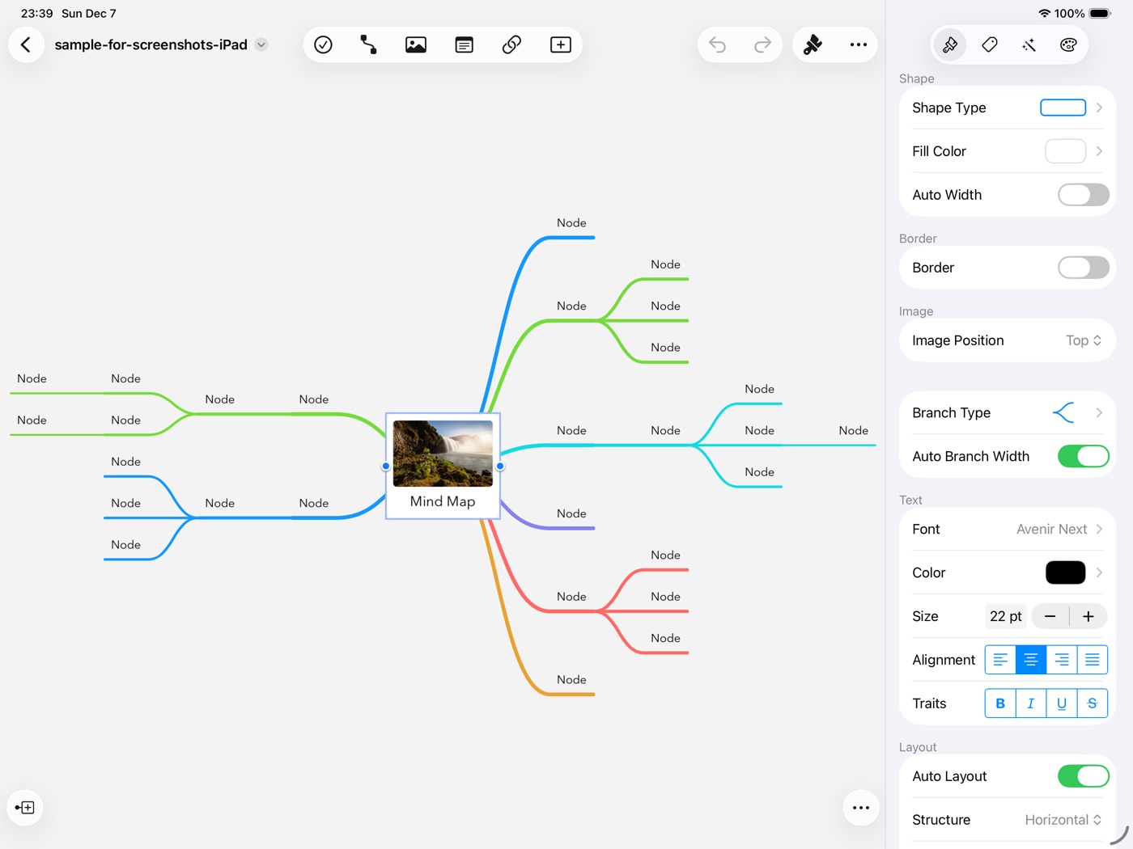Toggle strikethrough text trait

[x=1093, y=703]
